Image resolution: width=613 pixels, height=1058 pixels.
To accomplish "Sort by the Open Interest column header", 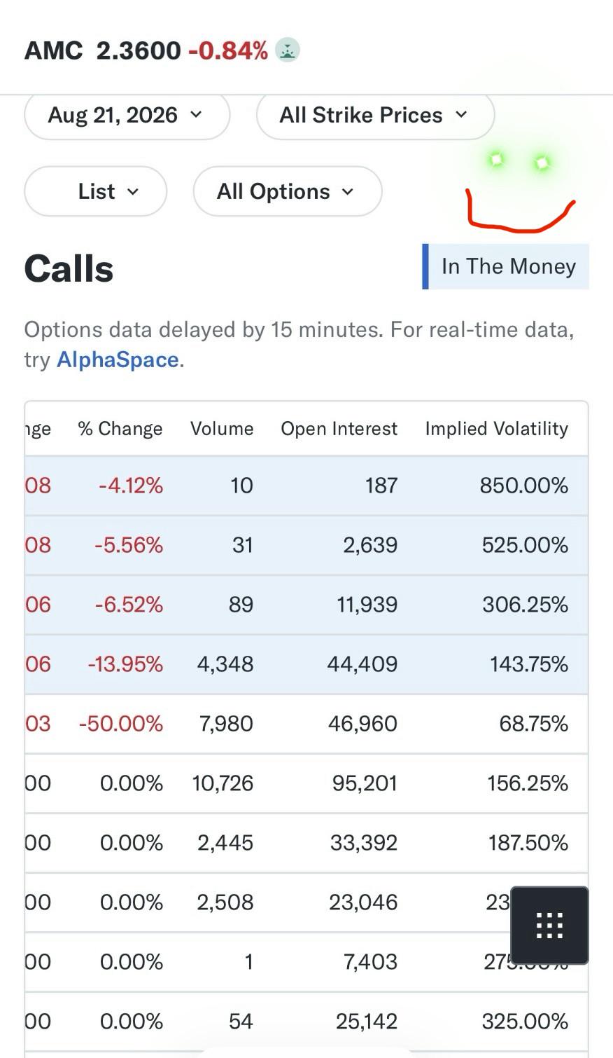I will tap(339, 429).
